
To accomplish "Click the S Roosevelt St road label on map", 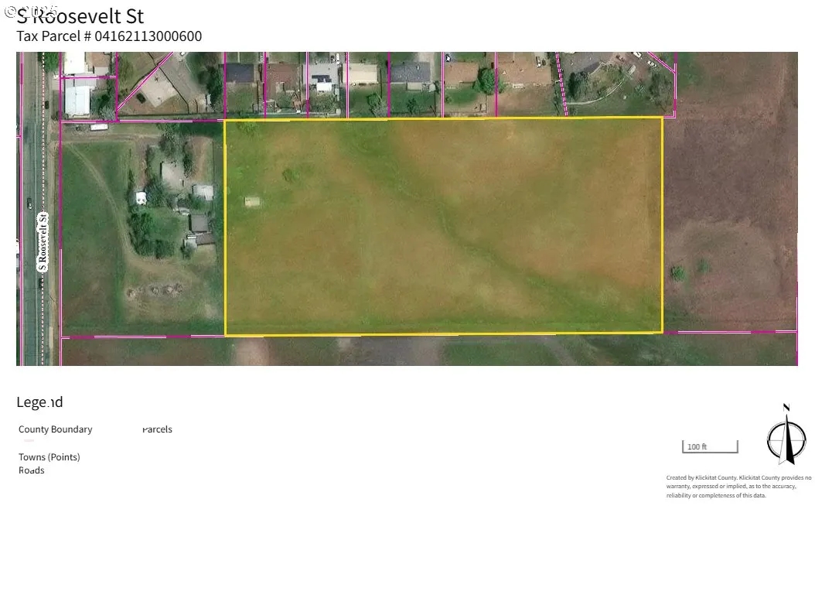I will (43, 241).
